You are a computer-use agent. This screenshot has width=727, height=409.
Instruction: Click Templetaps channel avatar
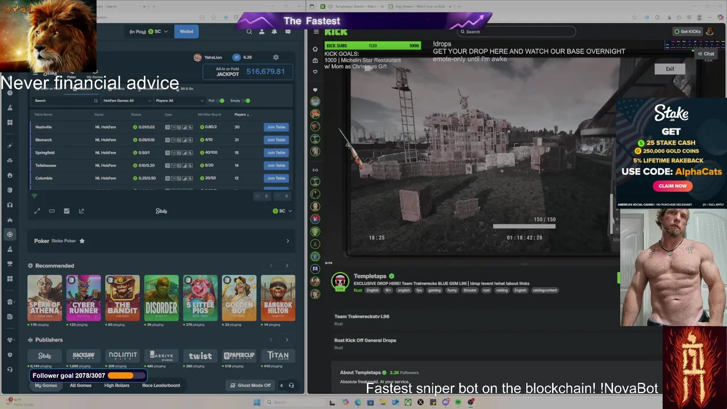340,282
